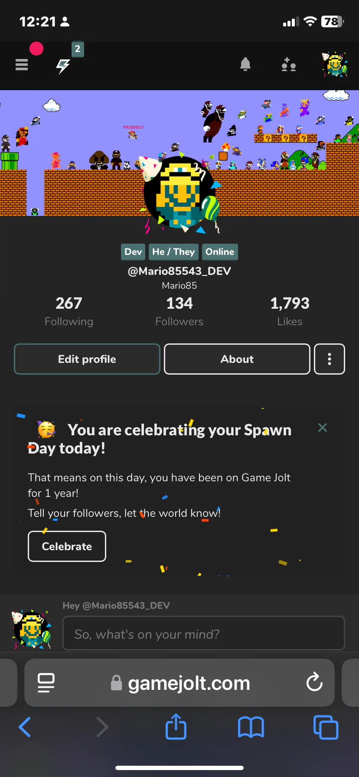The image size is (359, 777).
Task: Tap the account avatar in top bar
Action: (334, 65)
